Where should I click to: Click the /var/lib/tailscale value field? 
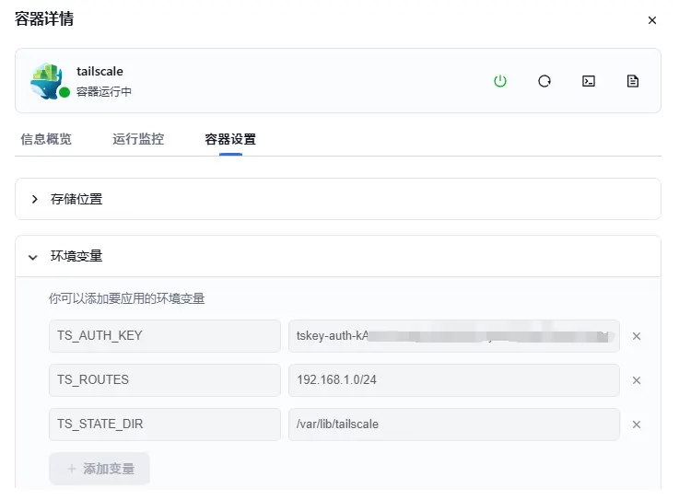pyautogui.click(x=453, y=424)
